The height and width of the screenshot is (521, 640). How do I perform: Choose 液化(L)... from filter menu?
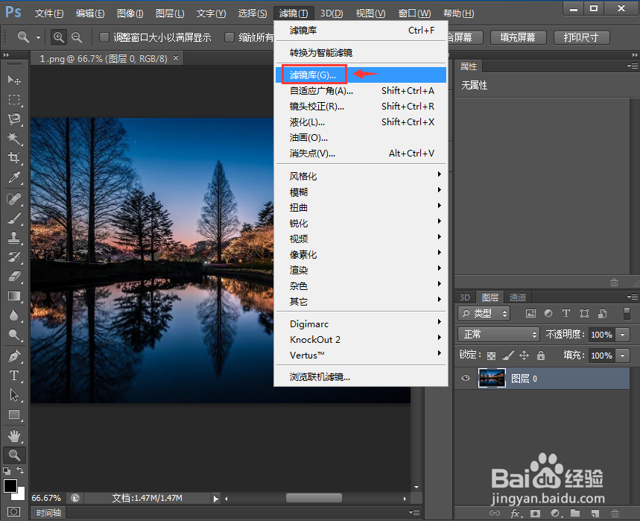(361, 122)
